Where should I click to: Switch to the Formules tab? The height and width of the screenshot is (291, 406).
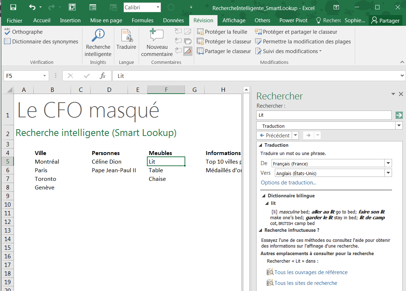point(142,20)
